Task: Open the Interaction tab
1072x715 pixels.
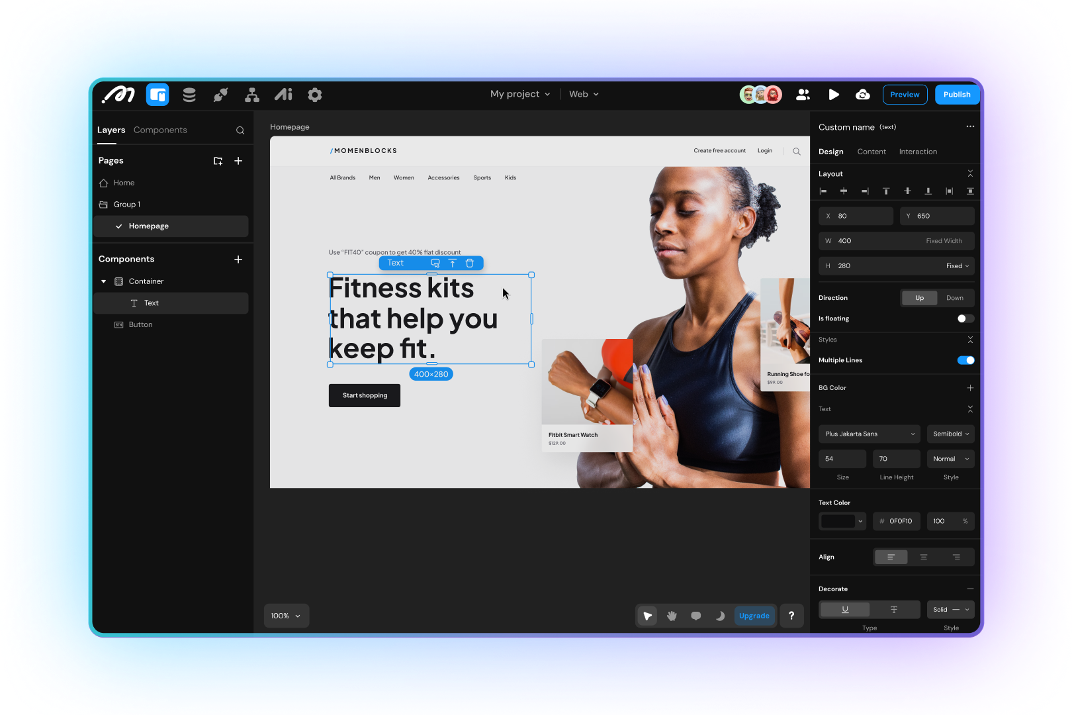Action: (918, 152)
